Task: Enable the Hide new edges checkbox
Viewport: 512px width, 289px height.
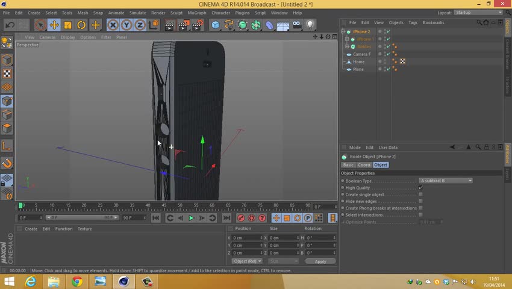Action: (420, 201)
